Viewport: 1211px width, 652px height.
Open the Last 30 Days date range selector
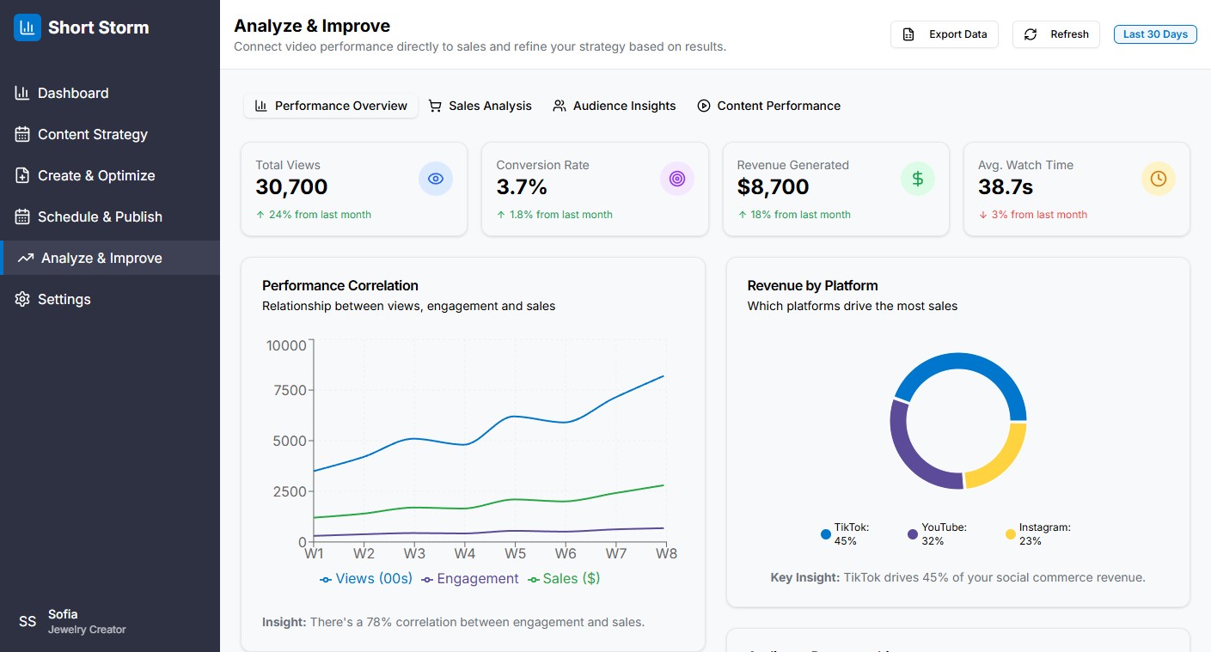click(x=1155, y=34)
